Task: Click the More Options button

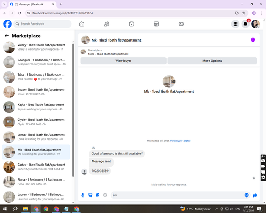Action: (212, 61)
